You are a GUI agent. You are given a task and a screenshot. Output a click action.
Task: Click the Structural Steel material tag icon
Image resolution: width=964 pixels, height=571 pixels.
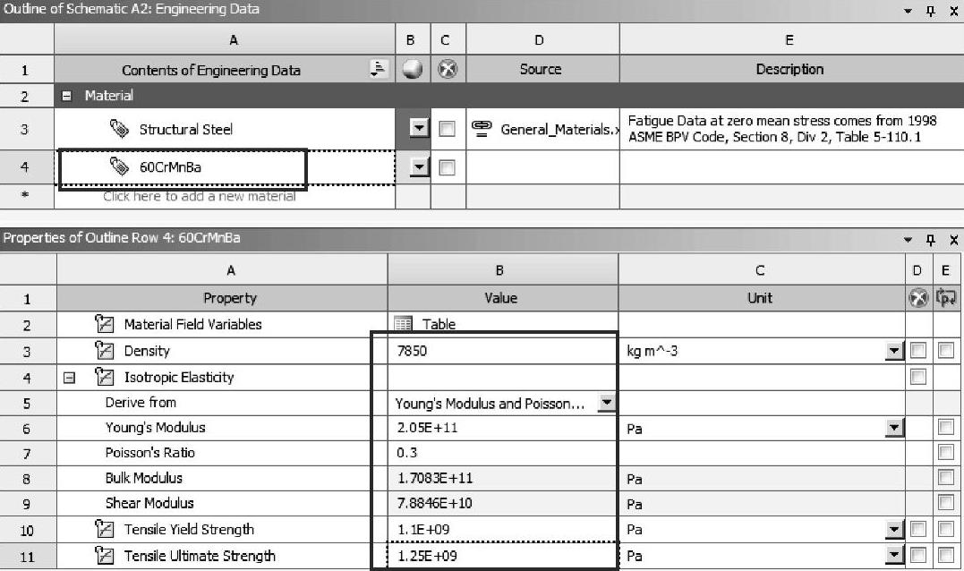coord(119,129)
